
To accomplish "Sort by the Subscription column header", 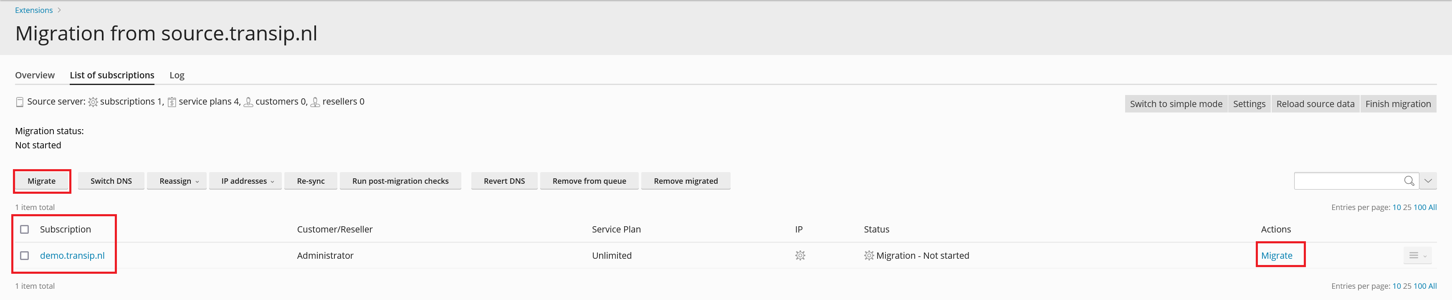I will [66, 229].
